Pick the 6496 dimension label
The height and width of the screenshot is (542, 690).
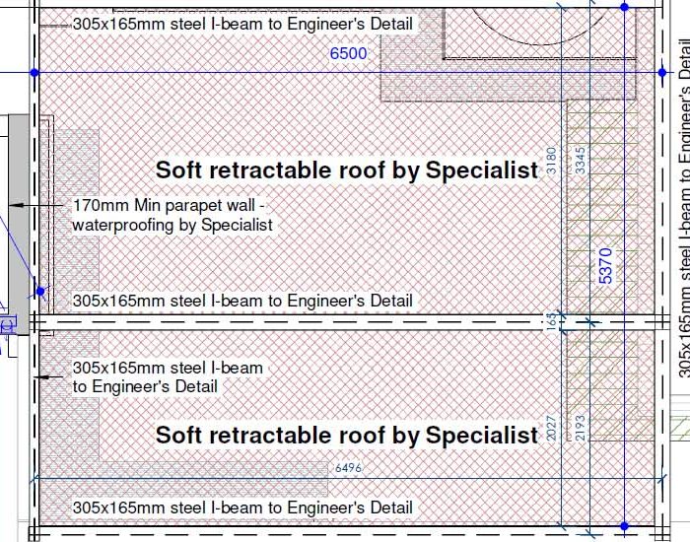pos(348,468)
